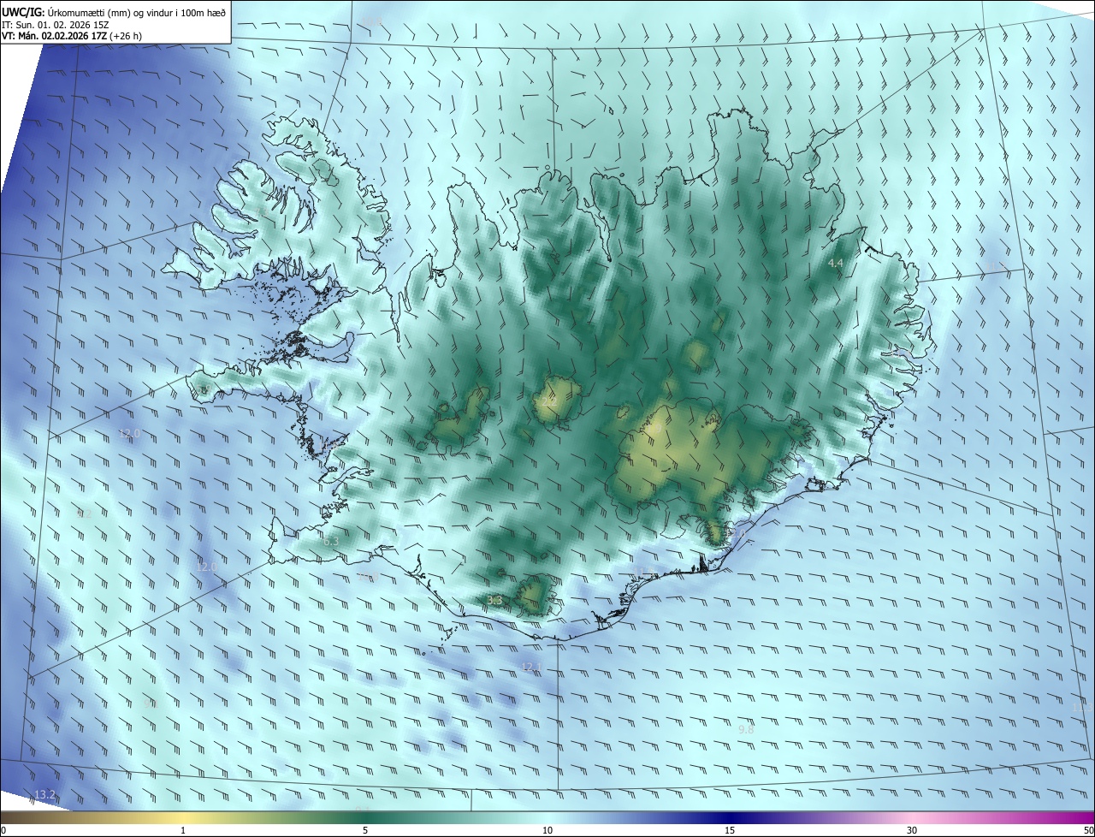The height and width of the screenshot is (837, 1095).
Task: Click the 4.4 value label in east Iceland
Action: point(836,264)
